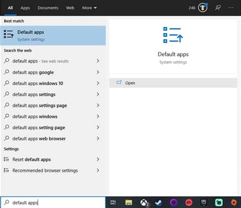
Task: Click the search box containing 'default apps'
Action: pyautogui.click(x=53, y=202)
